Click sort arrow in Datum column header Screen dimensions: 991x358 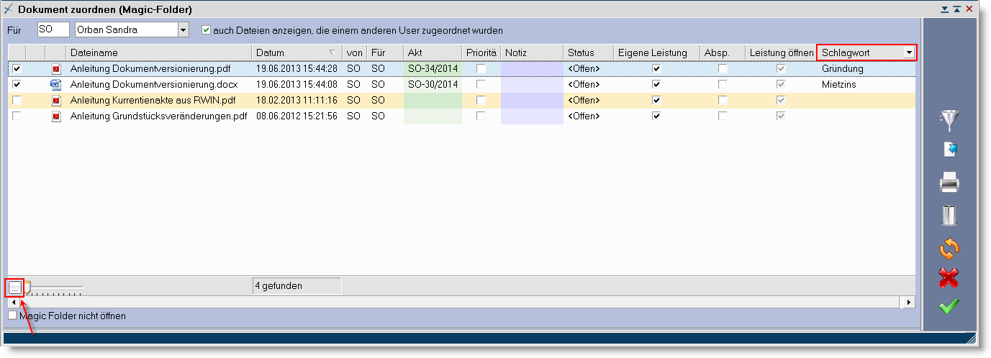click(332, 52)
